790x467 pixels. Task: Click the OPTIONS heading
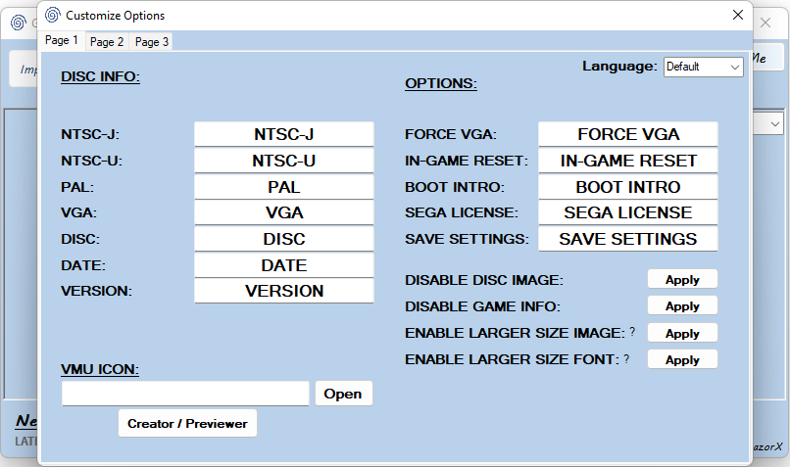point(441,83)
